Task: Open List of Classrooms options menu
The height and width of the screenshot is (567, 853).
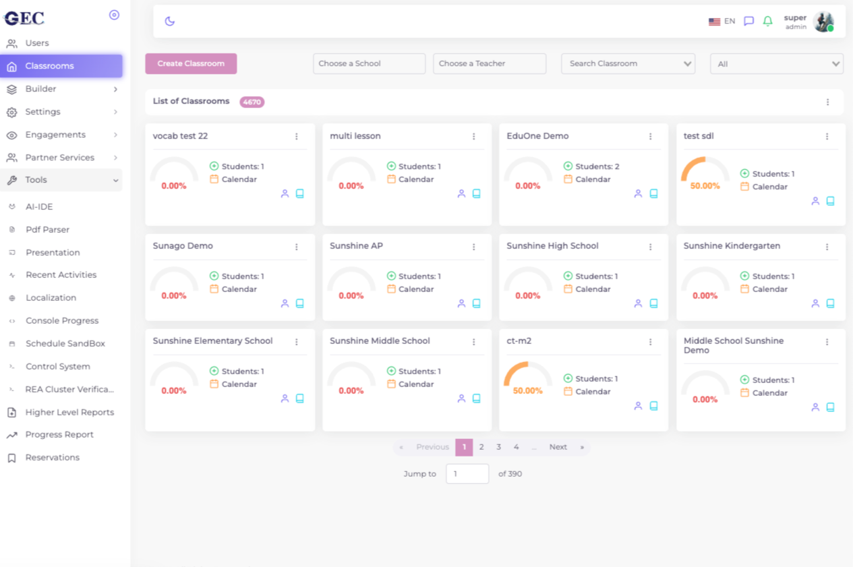Action: click(x=827, y=102)
